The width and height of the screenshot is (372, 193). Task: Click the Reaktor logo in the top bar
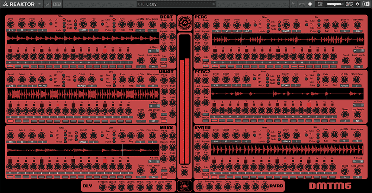(19, 4)
